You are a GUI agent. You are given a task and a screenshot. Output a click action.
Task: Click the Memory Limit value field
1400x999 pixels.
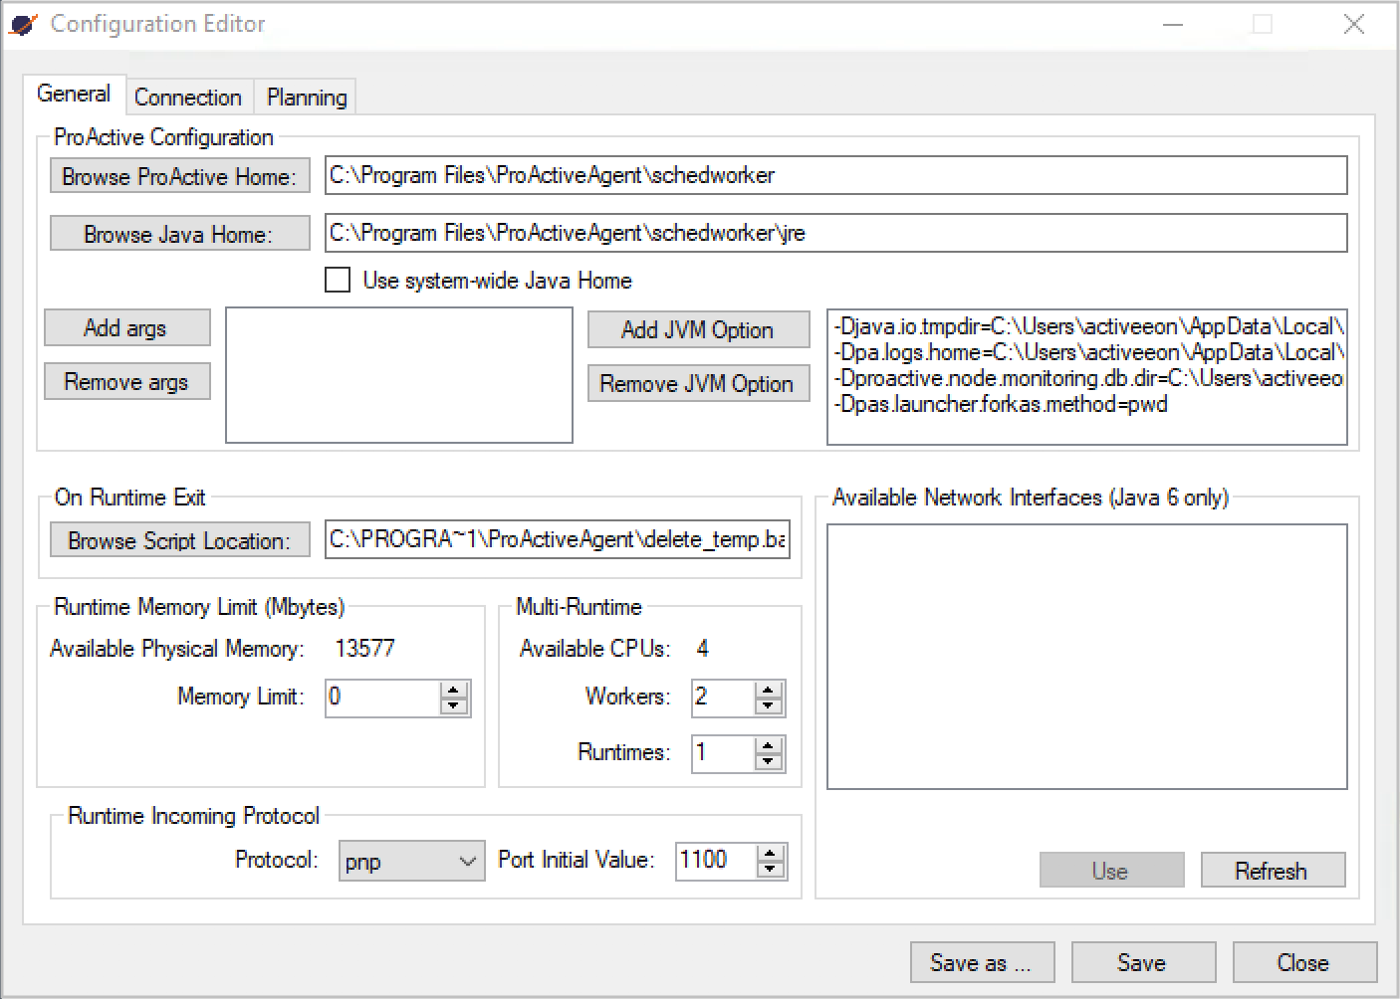click(x=382, y=698)
